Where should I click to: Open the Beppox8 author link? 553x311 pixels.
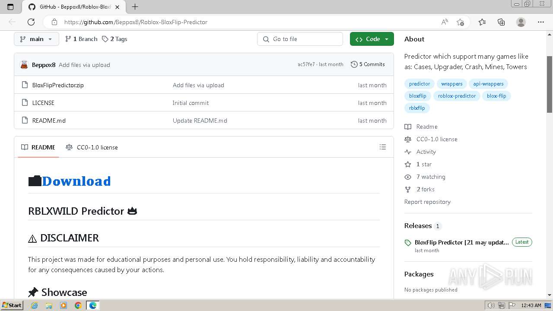pyautogui.click(x=44, y=65)
